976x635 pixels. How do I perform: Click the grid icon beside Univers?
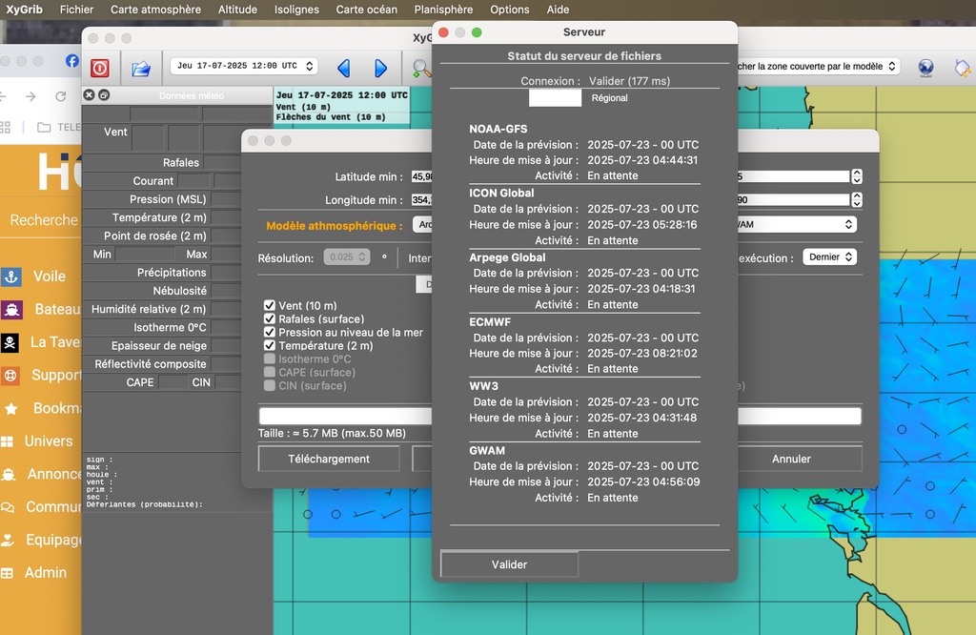(x=7, y=441)
